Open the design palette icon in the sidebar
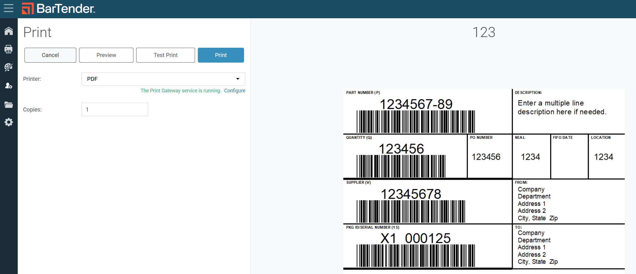 tap(9, 67)
